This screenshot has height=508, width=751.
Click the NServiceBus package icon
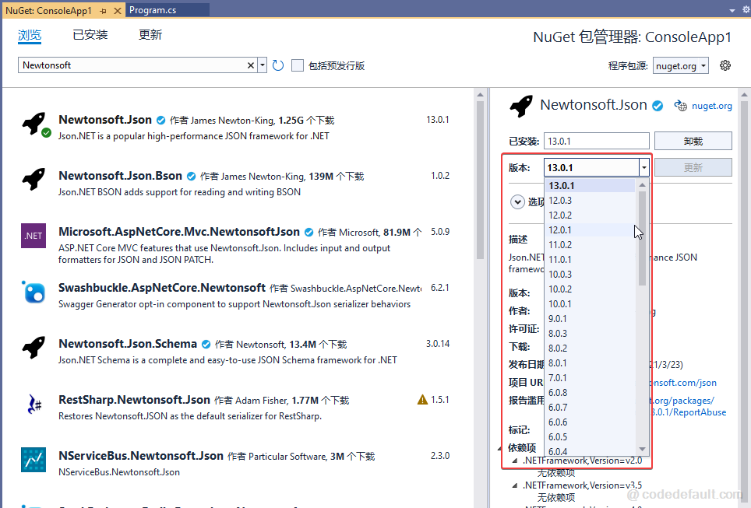click(x=33, y=460)
